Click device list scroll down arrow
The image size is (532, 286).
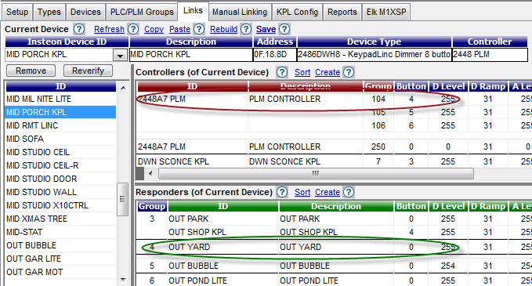pyautogui.click(x=123, y=280)
